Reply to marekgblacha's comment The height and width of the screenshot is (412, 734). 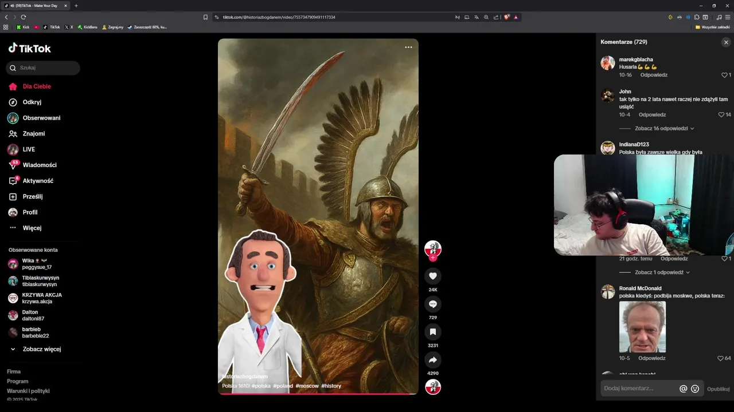[654, 75]
